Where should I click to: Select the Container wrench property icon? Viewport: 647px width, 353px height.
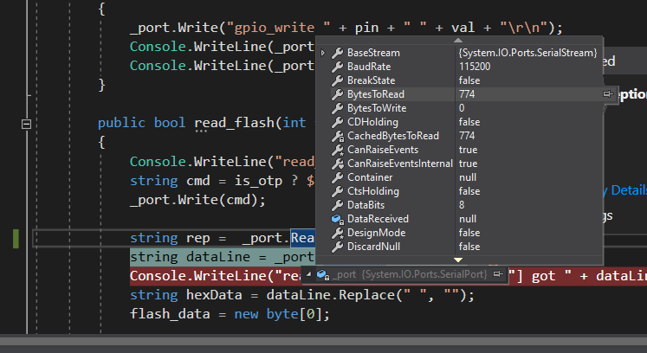pos(338,177)
